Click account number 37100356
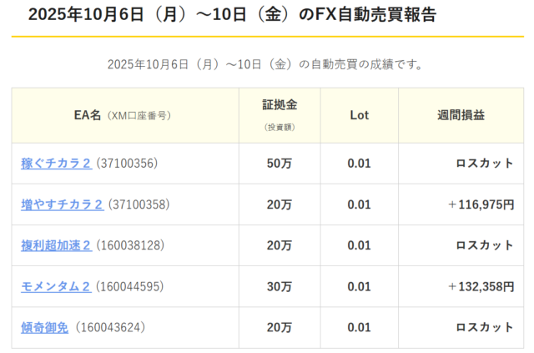The height and width of the screenshot is (353, 534). (127, 164)
